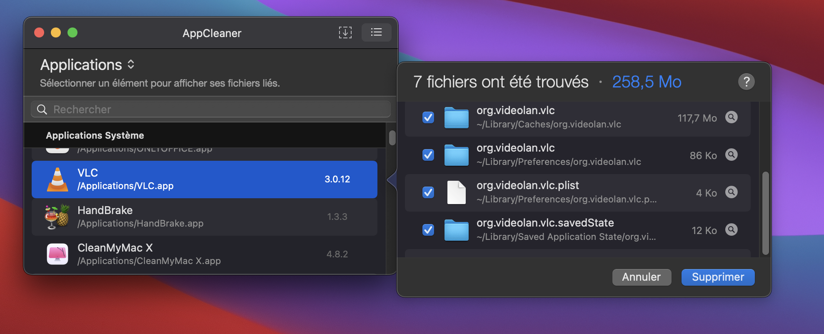Click the Rechercher search field

tap(211, 110)
